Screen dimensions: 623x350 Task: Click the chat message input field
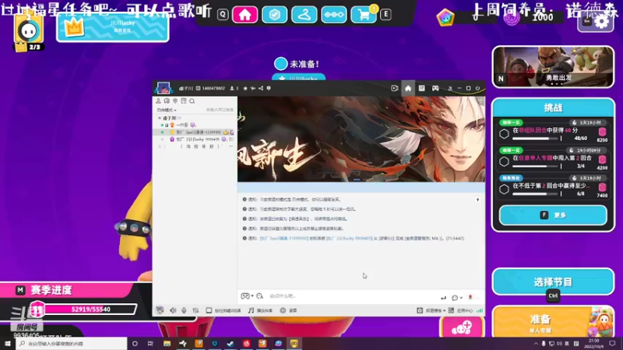coord(352,296)
